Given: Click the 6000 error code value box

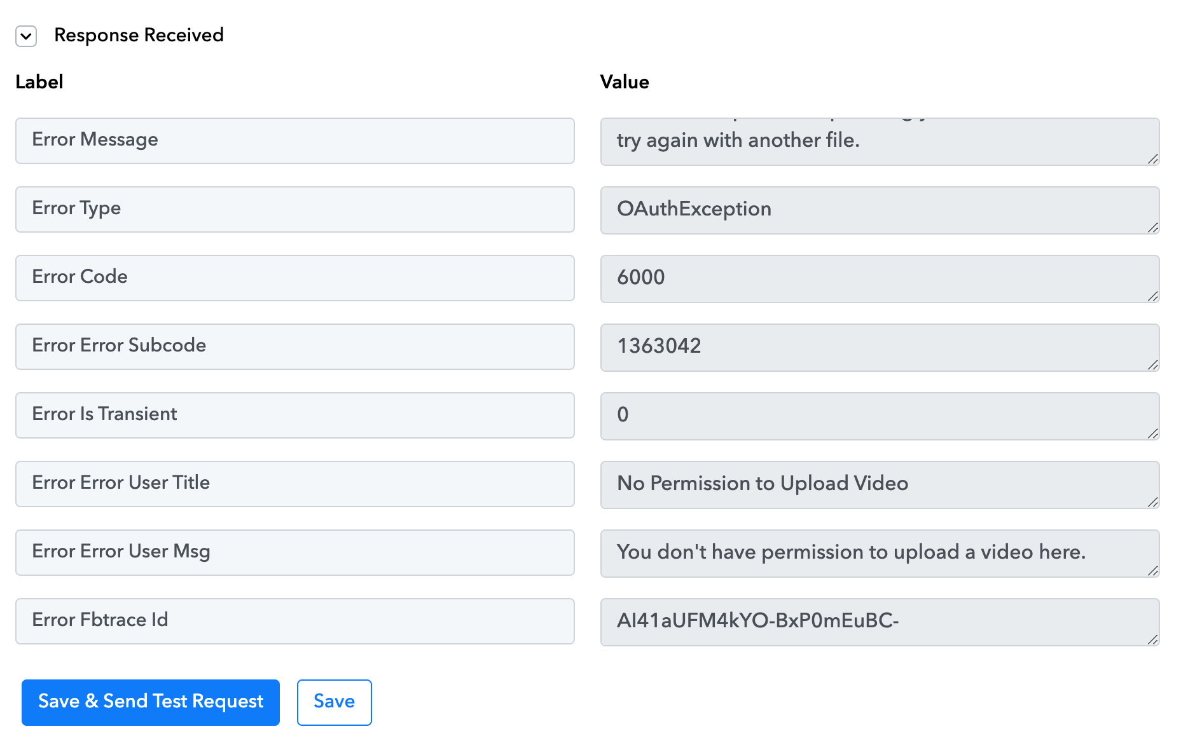Looking at the screenshot, I should (x=880, y=279).
